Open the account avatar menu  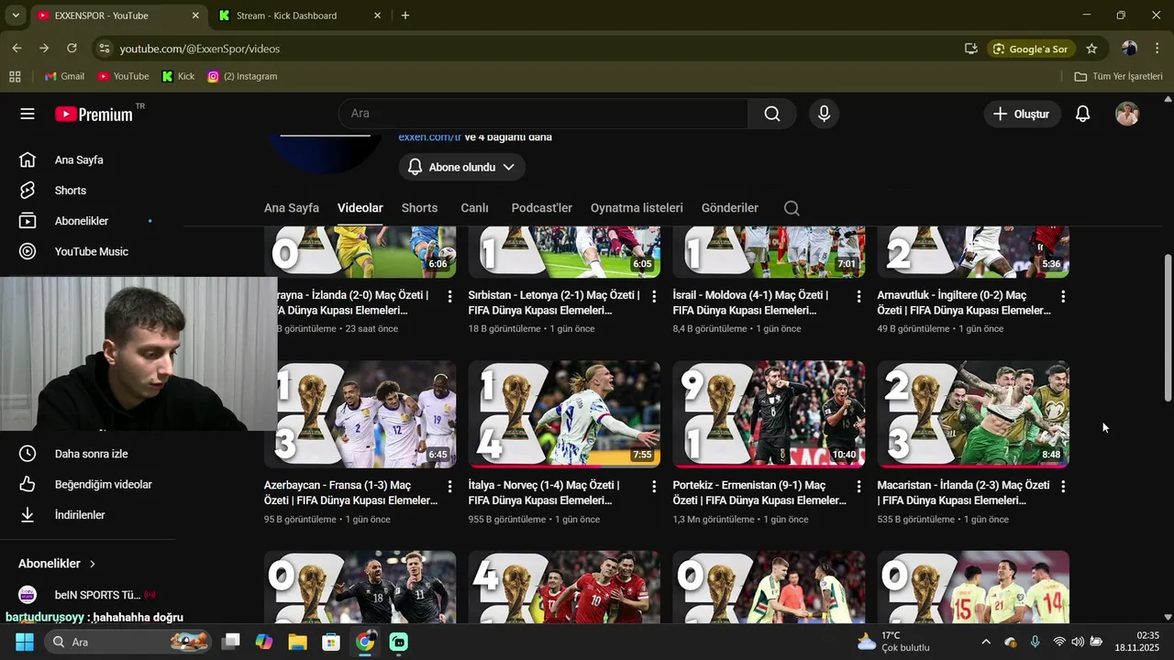click(x=1127, y=114)
